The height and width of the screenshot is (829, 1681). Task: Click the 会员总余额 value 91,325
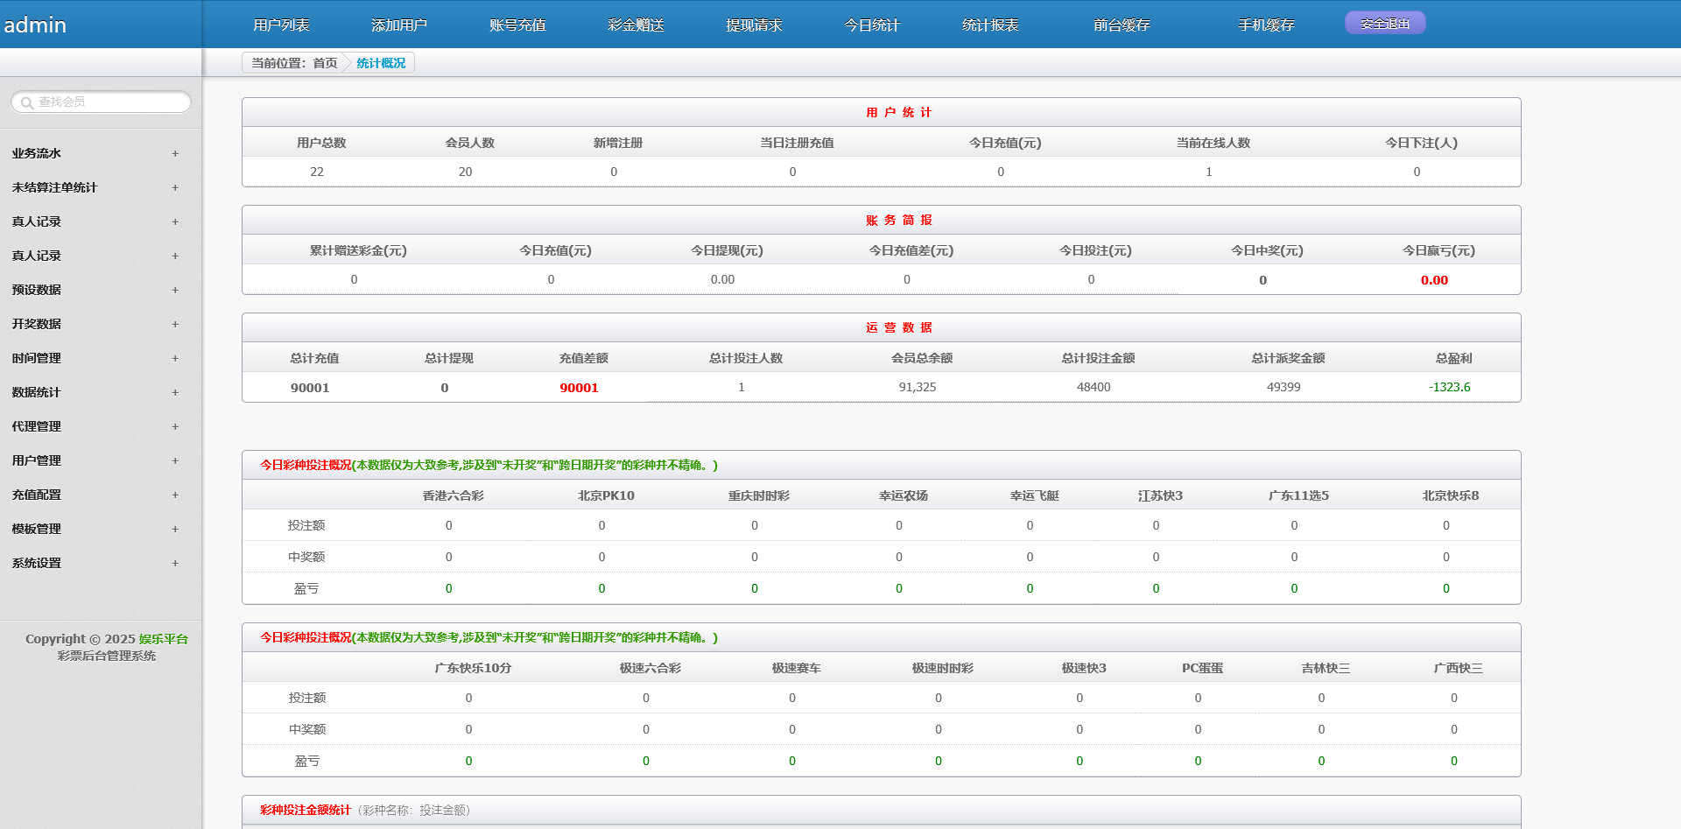pos(918,387)
